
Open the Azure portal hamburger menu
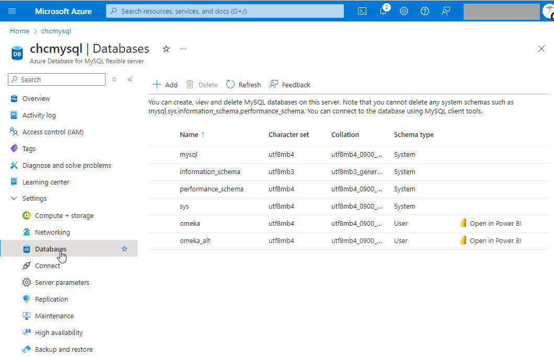(12, 11)
